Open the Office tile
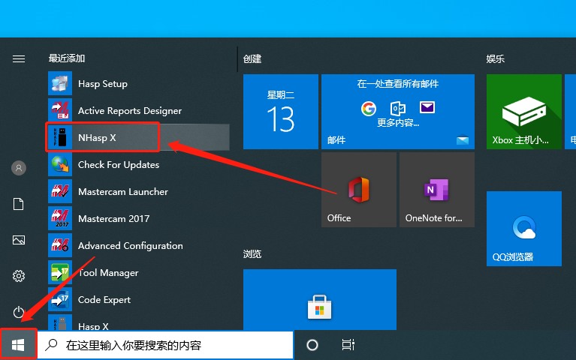The width and height of the screenshot is (576, 360). coord(358,190)
